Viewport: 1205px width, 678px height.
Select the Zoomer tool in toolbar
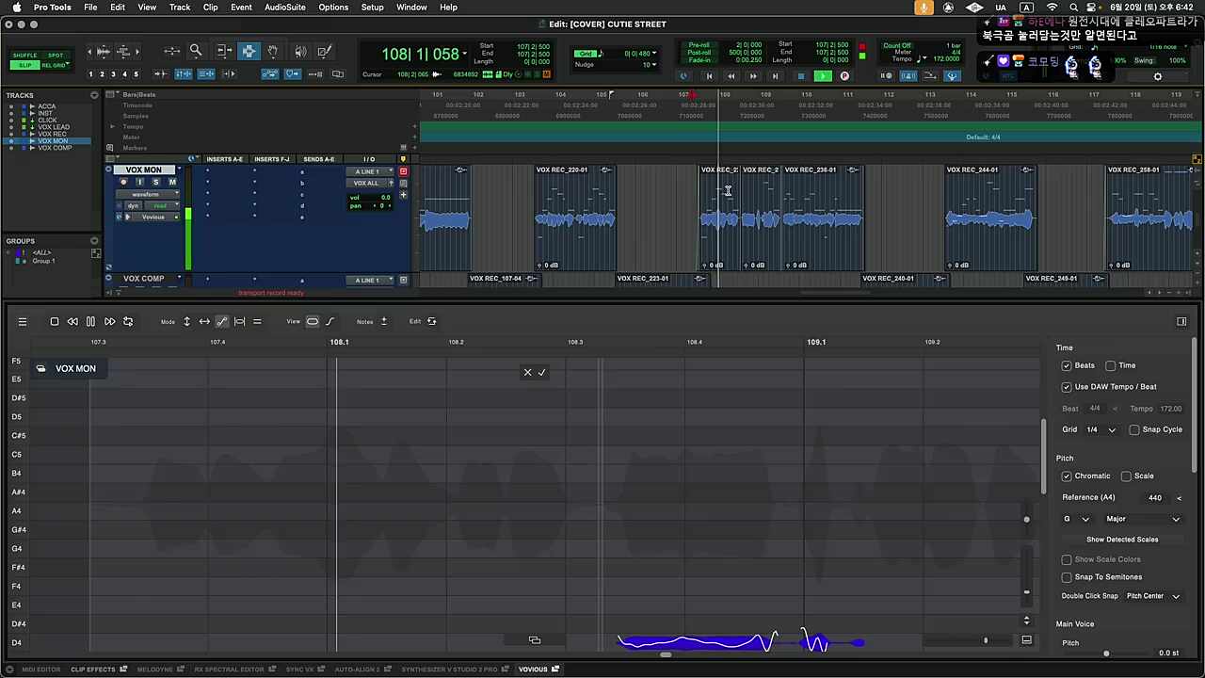[x=196, y=51]
